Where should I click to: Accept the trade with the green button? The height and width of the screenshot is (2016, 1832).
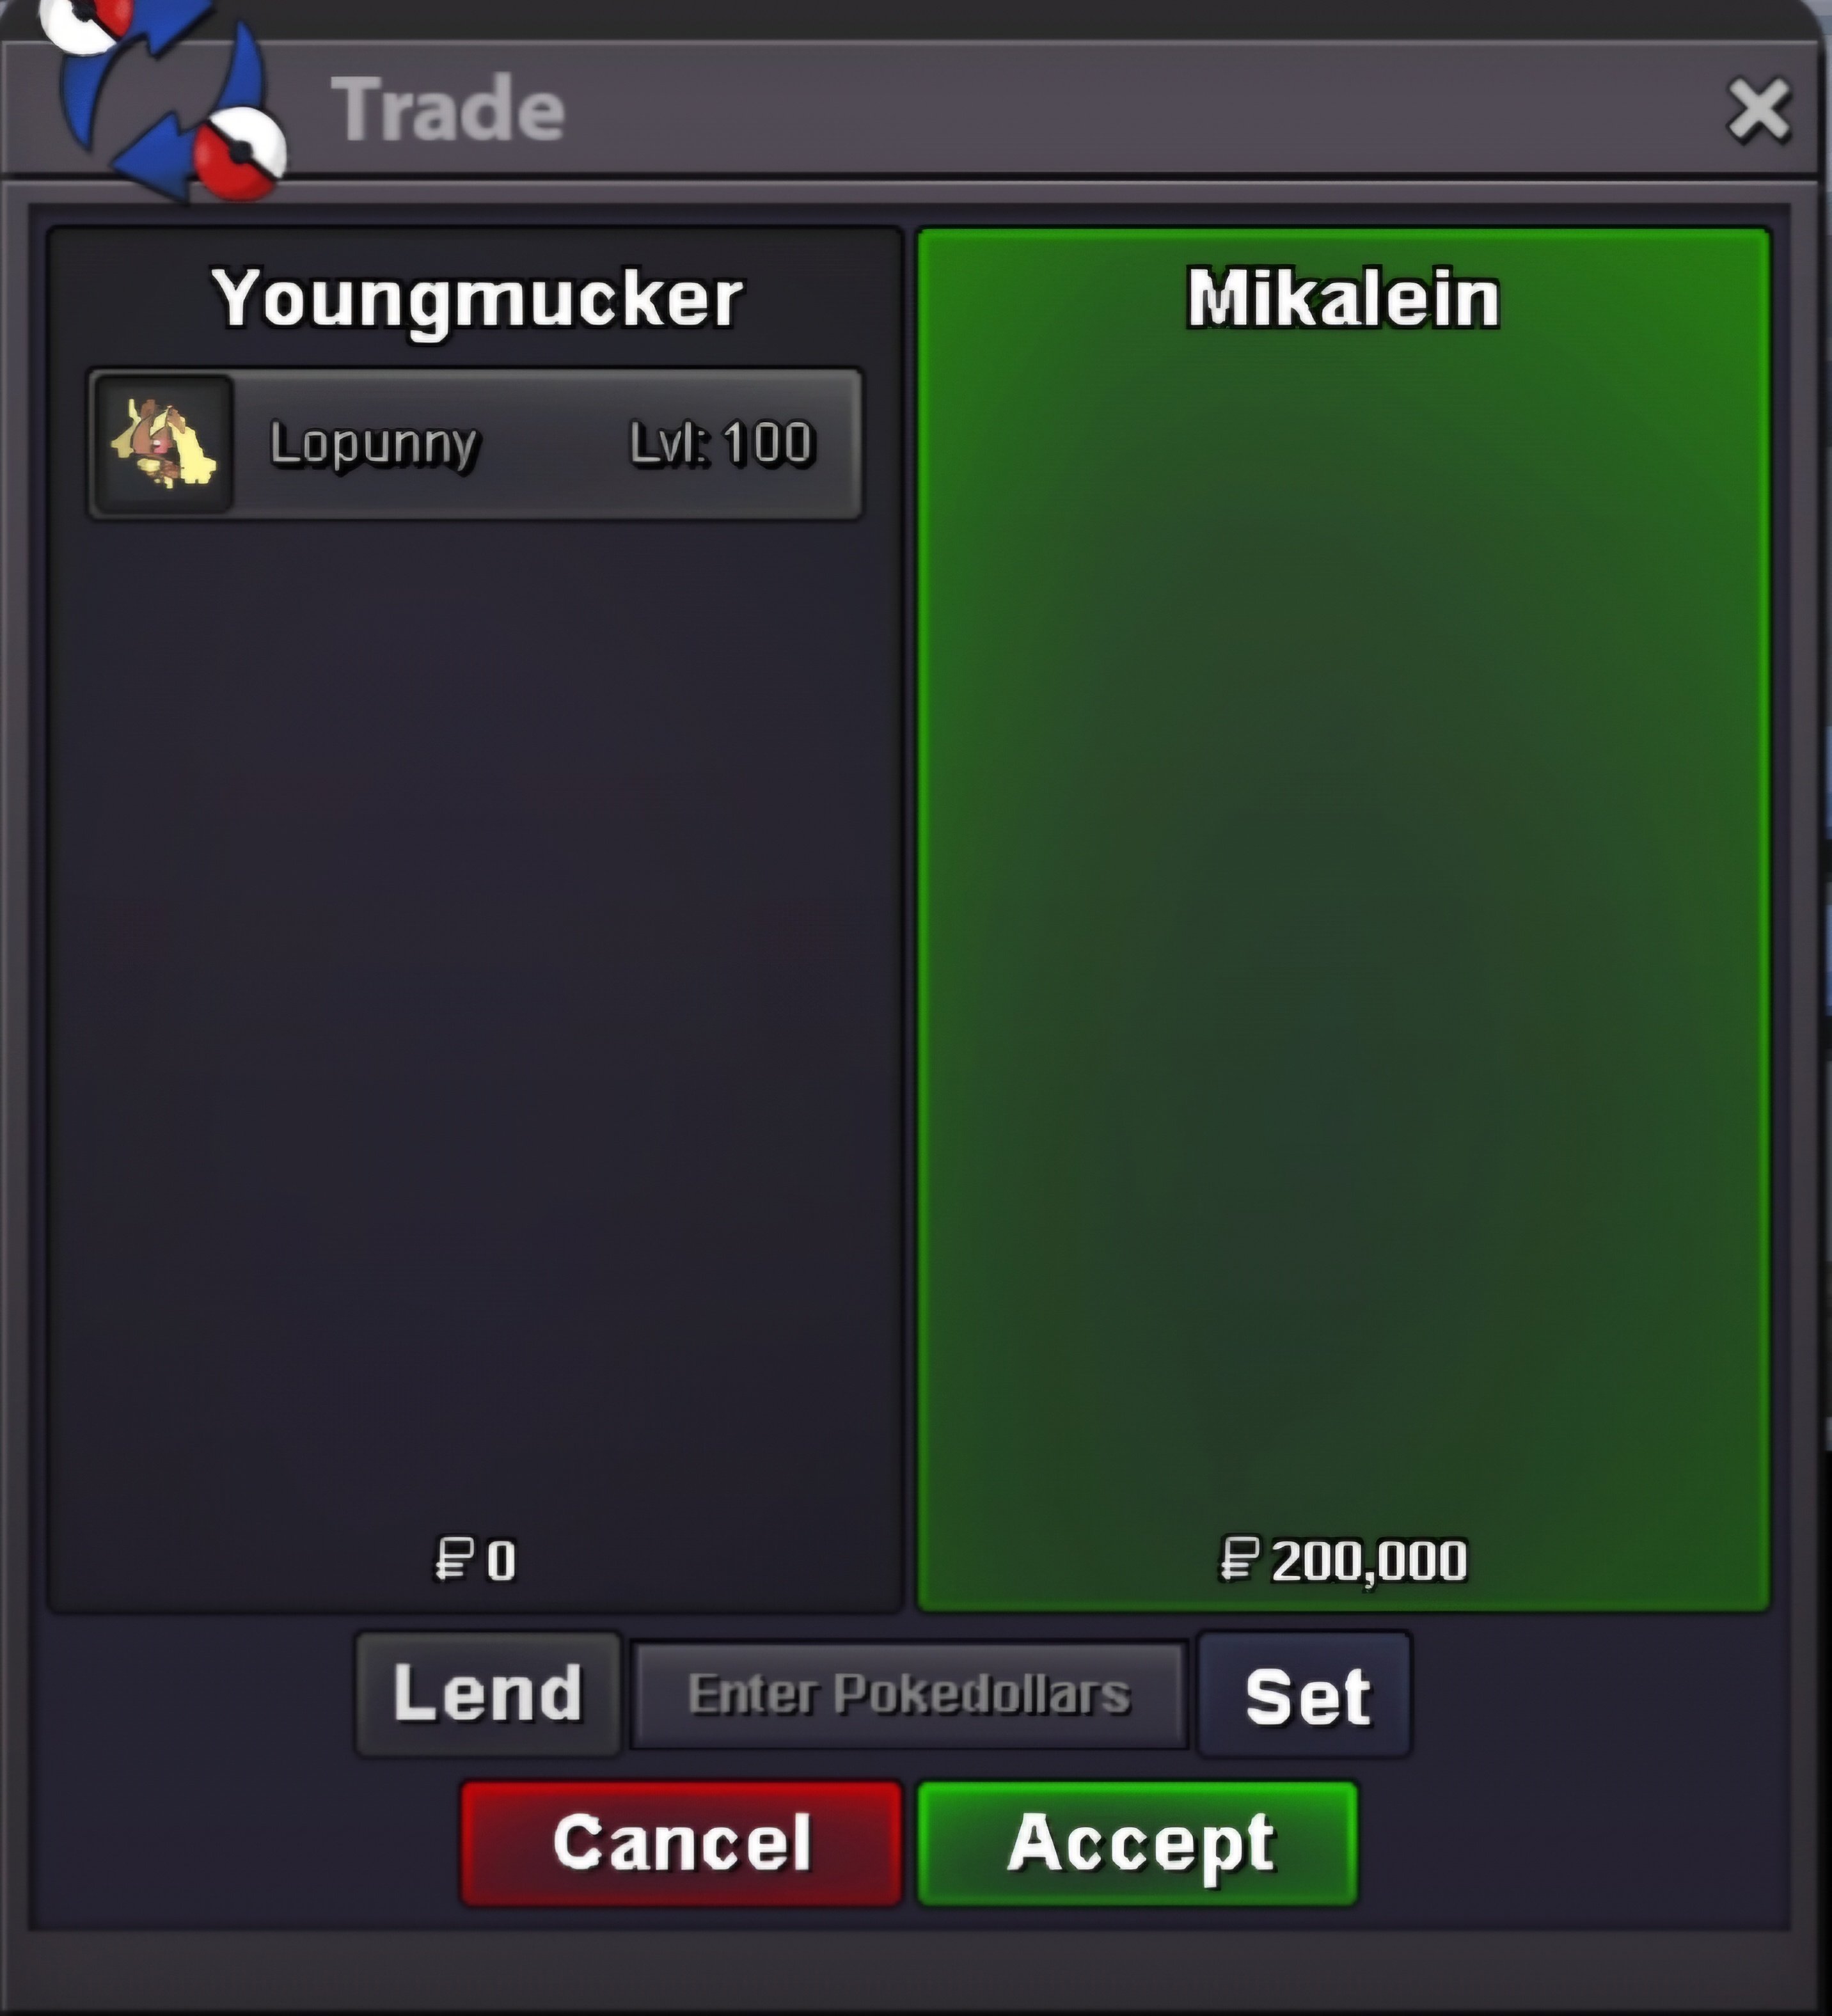click(x=1138, y=1843)
